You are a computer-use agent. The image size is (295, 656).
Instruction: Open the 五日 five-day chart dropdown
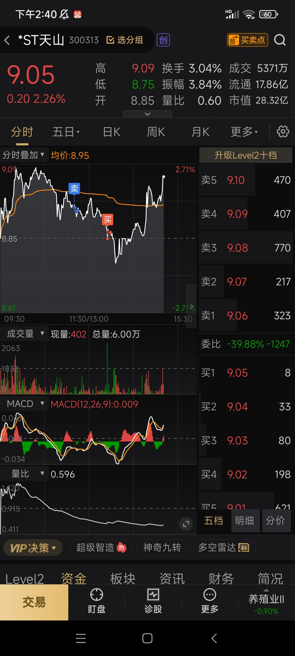coord(66,132)
